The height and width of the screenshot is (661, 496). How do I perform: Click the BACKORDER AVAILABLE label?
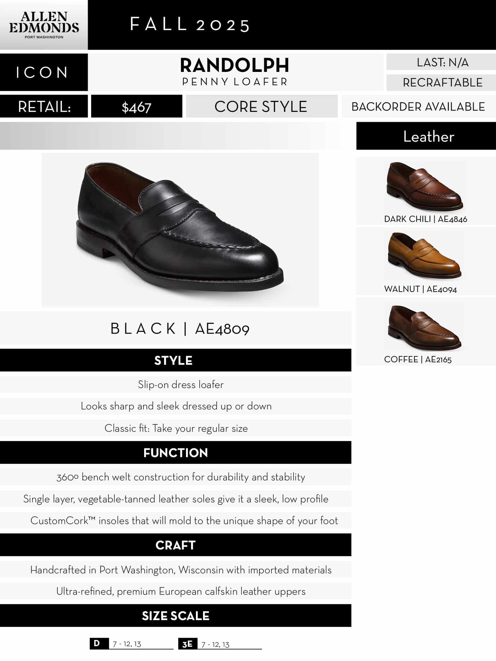[418, 107]
